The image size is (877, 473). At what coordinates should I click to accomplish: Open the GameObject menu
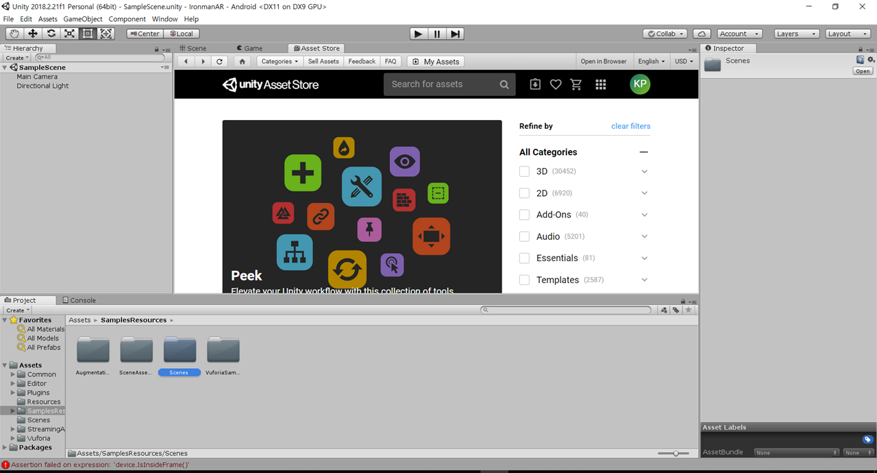tap(83, 19)
